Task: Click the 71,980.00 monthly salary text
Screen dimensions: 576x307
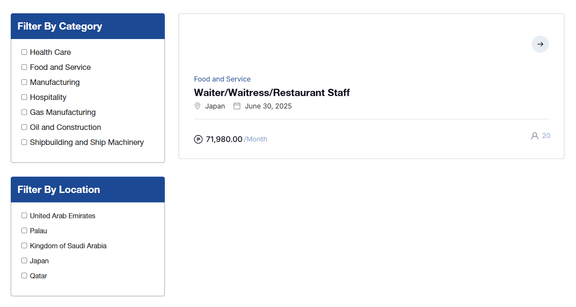Action: [x=224, y=139]
